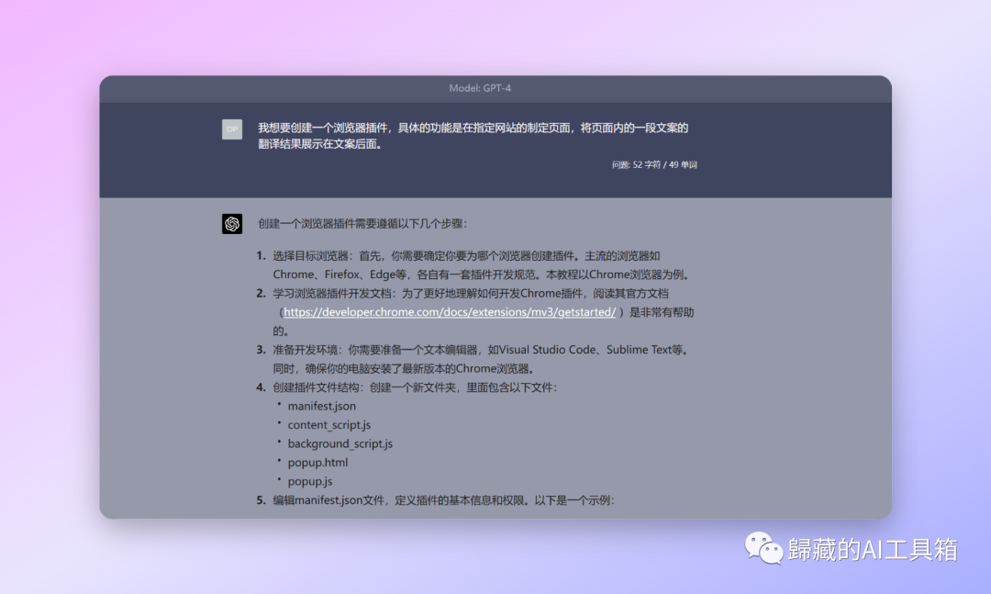
Task: Select the background_script.js list item
Action: pos(340,444)
